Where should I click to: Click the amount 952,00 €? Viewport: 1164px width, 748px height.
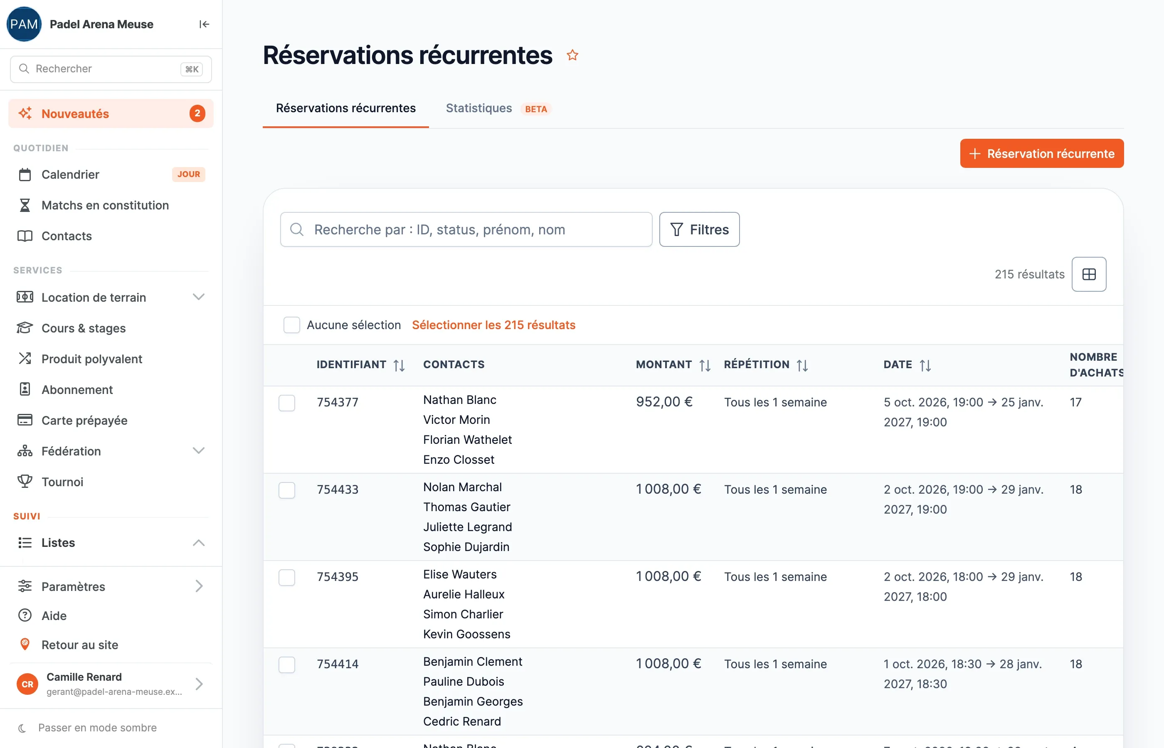(664, 402)
